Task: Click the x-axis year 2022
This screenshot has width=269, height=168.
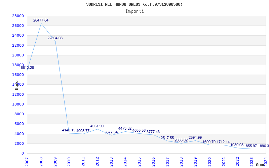Action: click(238, 162)
